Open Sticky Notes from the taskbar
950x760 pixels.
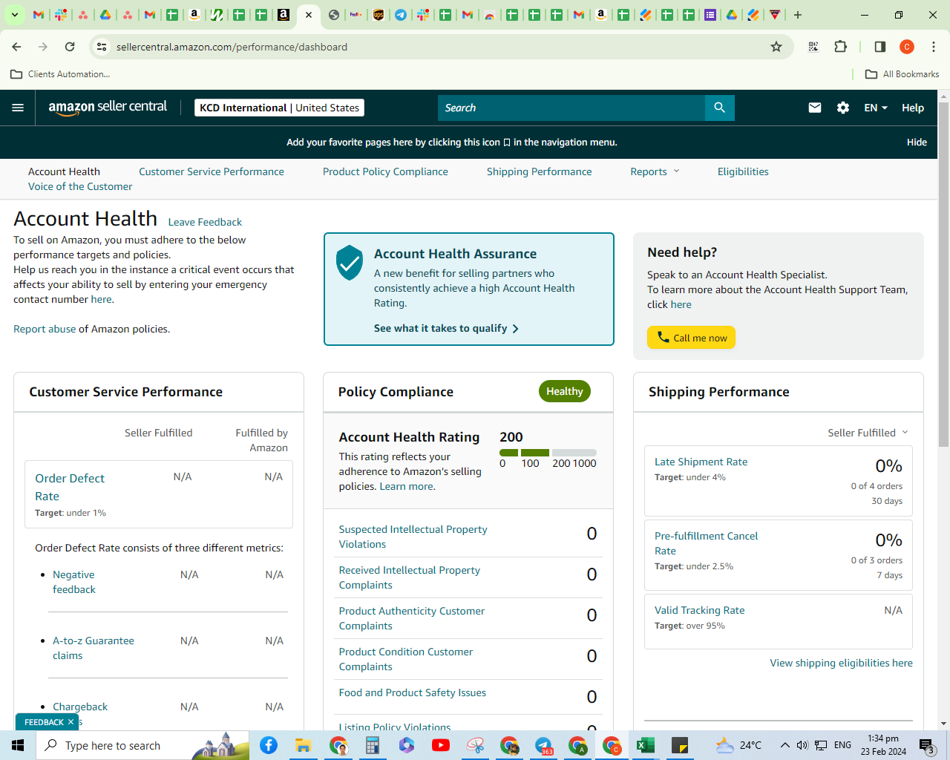coord(681,745)
